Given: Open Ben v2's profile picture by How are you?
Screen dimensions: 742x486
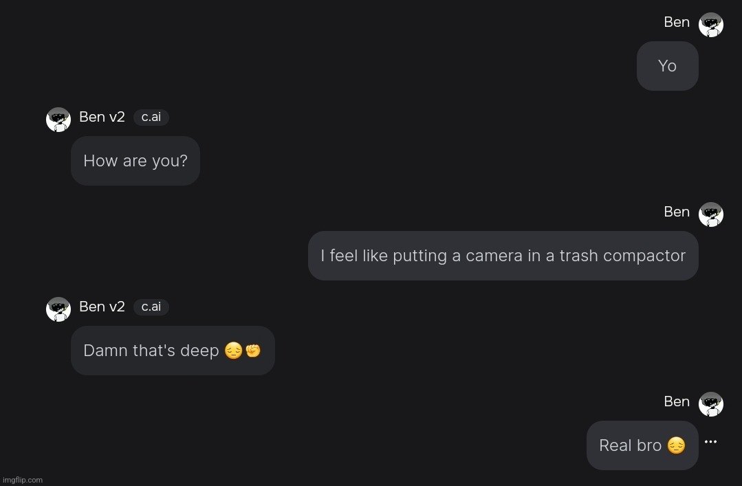Looking at the screenshot, I should pos(58,119).
